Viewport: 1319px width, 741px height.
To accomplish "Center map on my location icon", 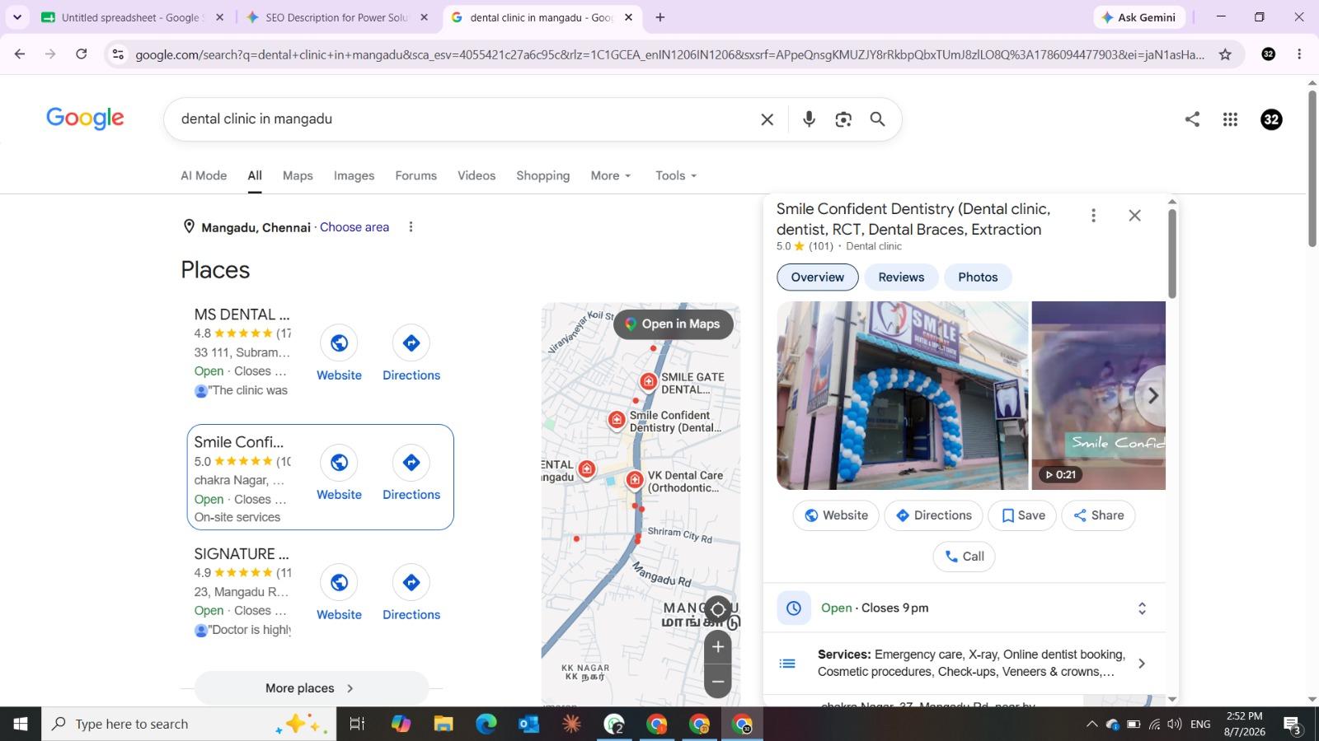I will pos(718,609).
